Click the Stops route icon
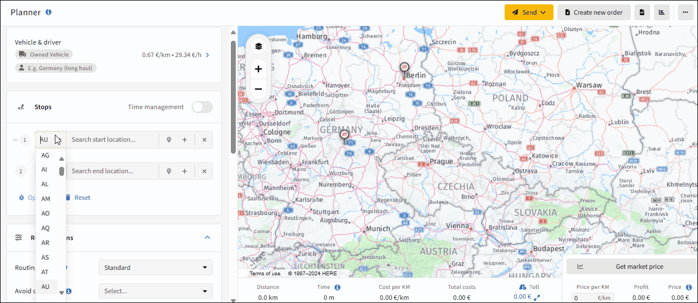 tap(21, 107)
